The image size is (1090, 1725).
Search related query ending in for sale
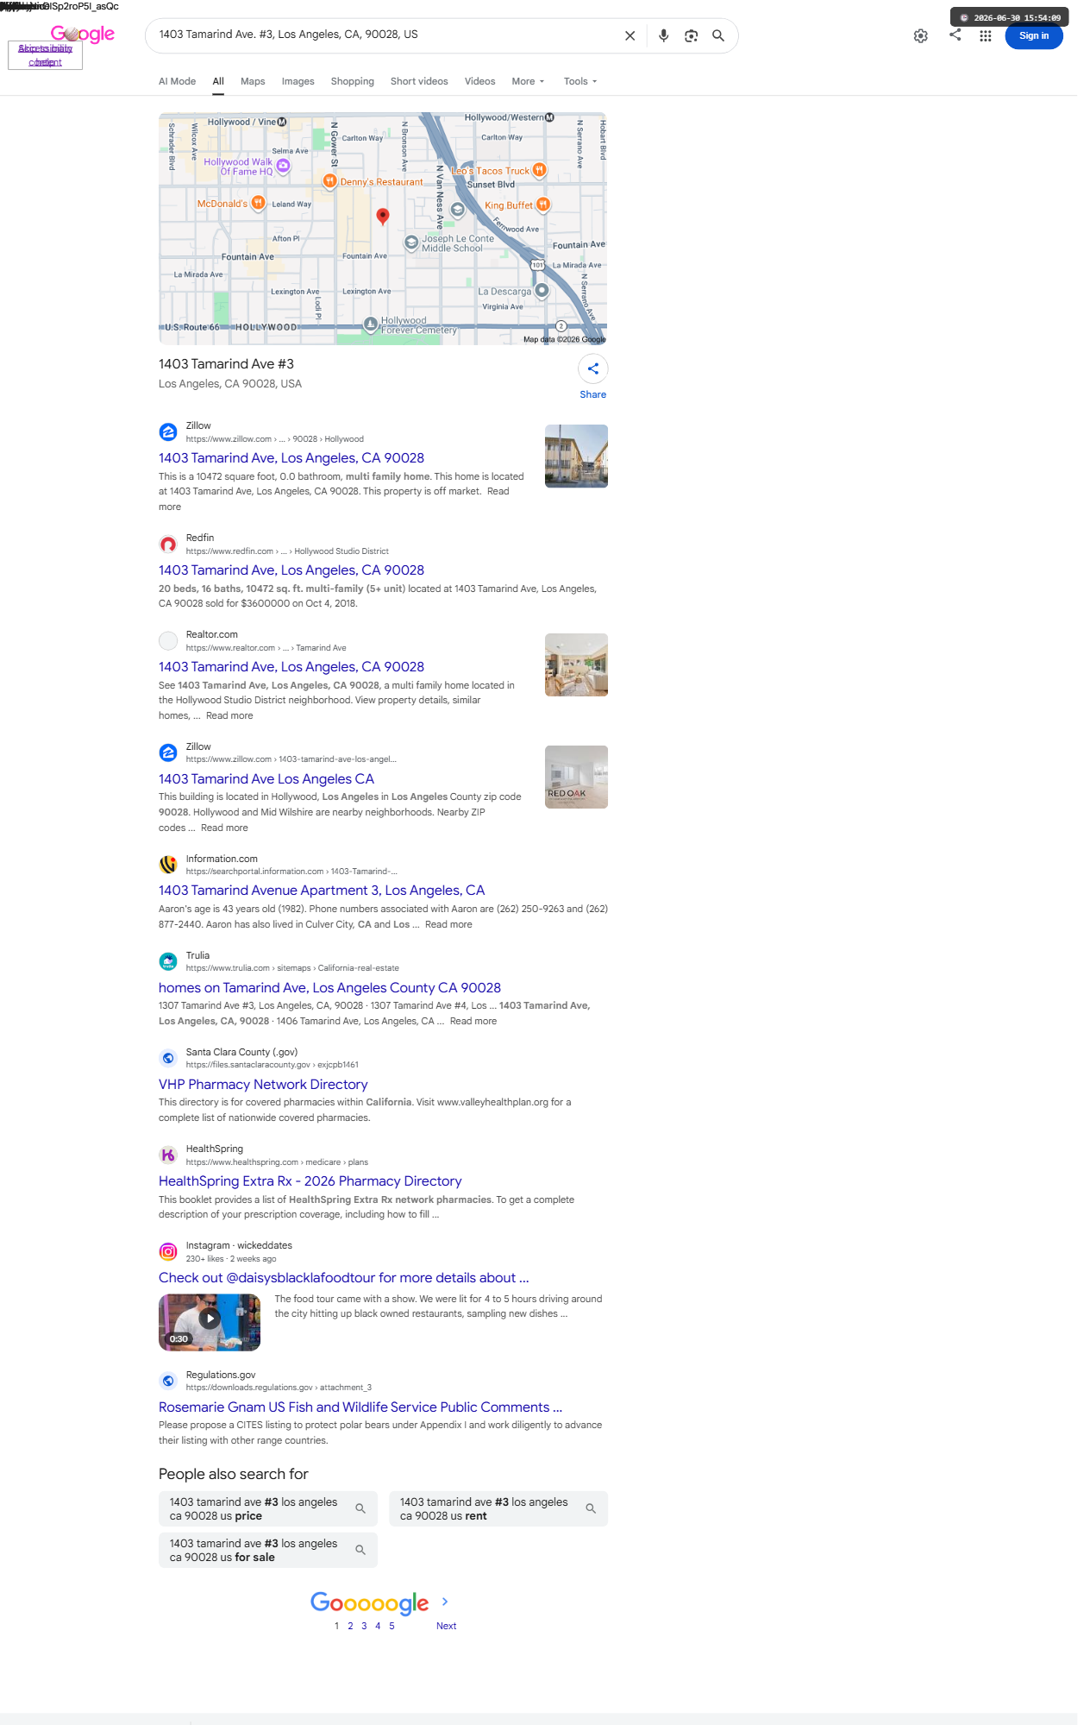pos(268,1550)
